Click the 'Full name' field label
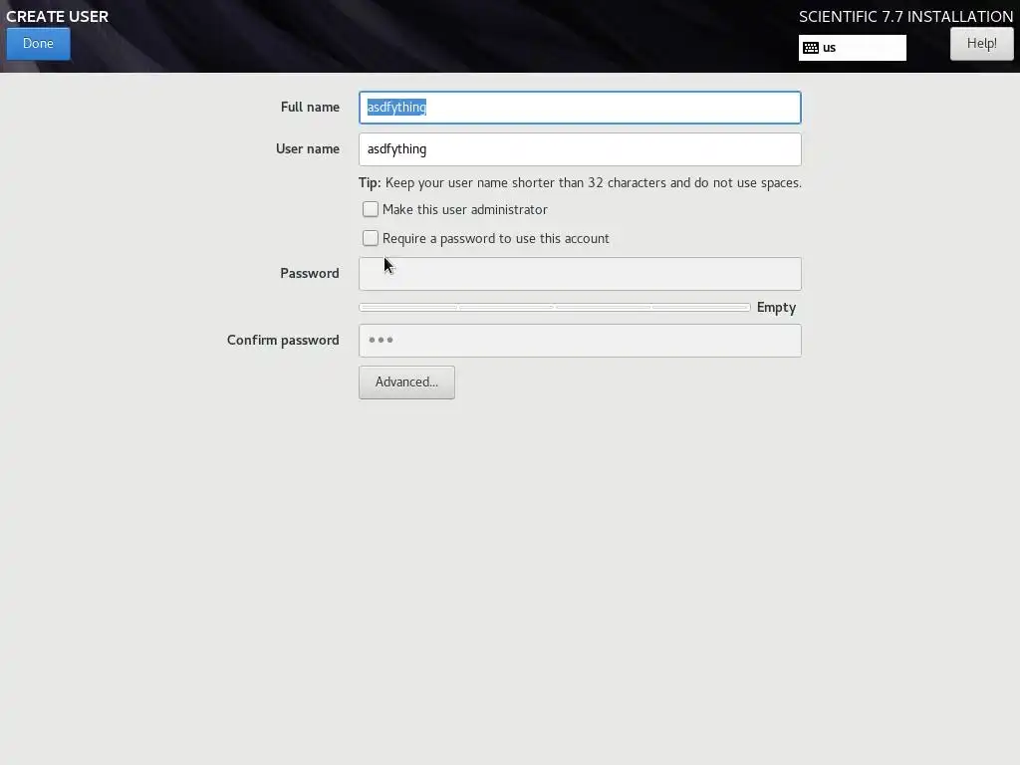This screenshot has height=765, width=1020. pyautogui.click(x=310, y=107)
